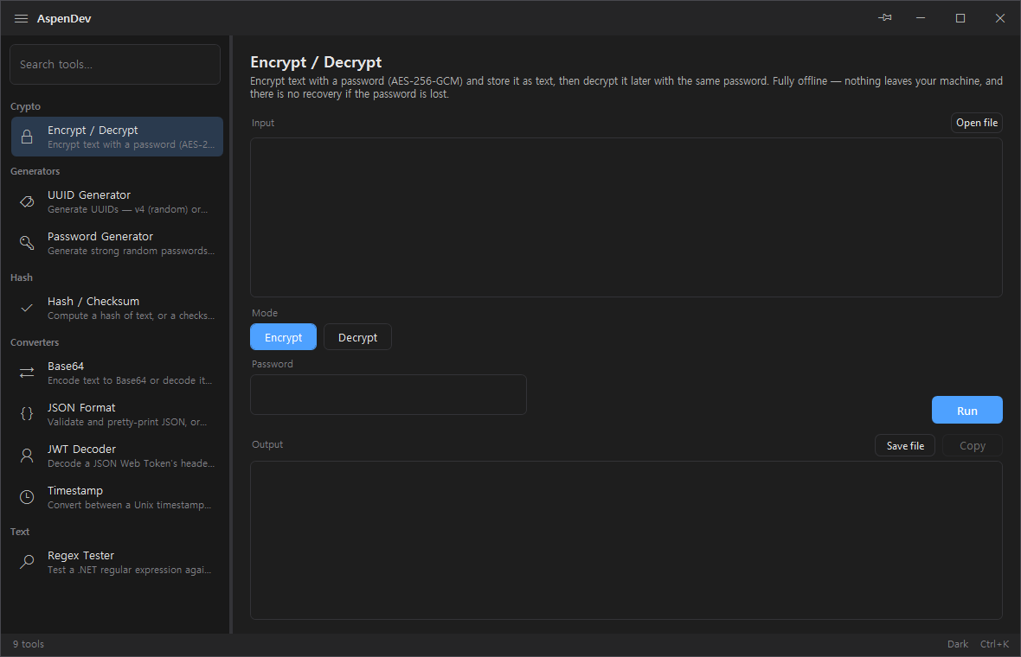Click the '9 tools' status text

coord(29,644)
